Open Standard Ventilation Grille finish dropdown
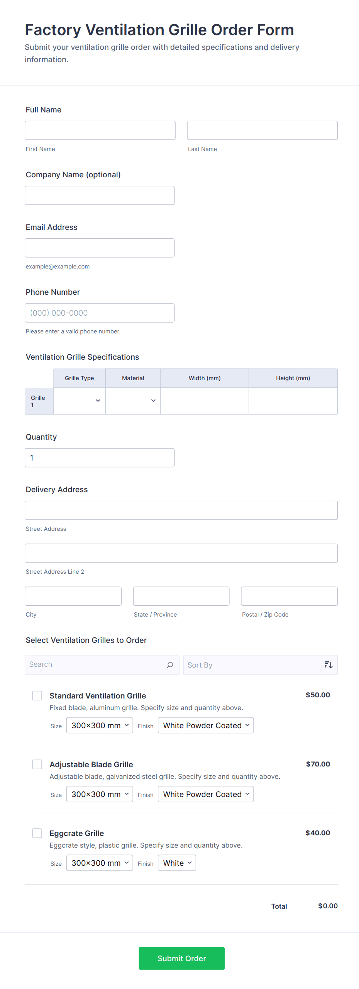The image size is (359, 989). [x=206, y=726]
